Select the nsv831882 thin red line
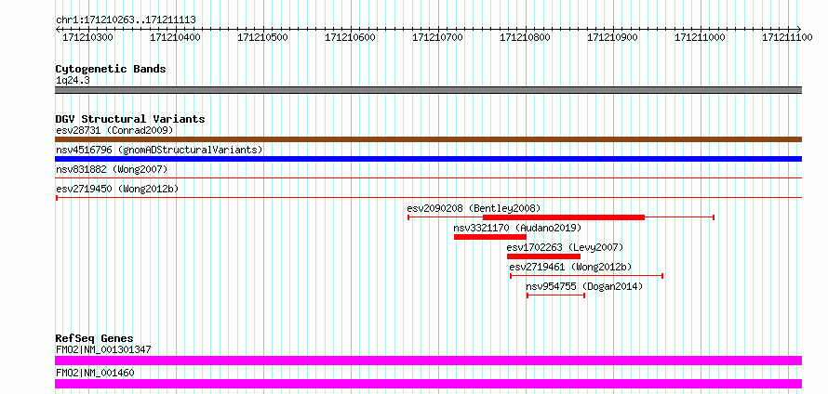The height and width of the screenshot is (394, 828). [428, 178]
